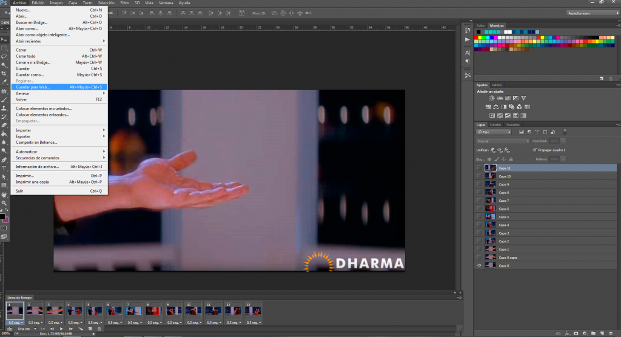The image size is (621, 337).
Task: Duplicate selected frame in timeline
Action: (x=90, y=329)
